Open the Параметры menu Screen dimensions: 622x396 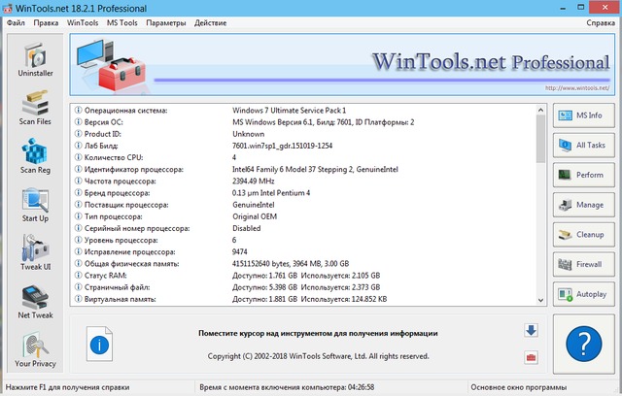pos(165,21)
